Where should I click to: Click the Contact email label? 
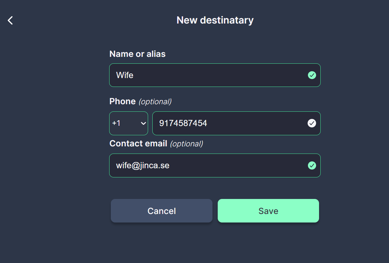coord(138,143)
